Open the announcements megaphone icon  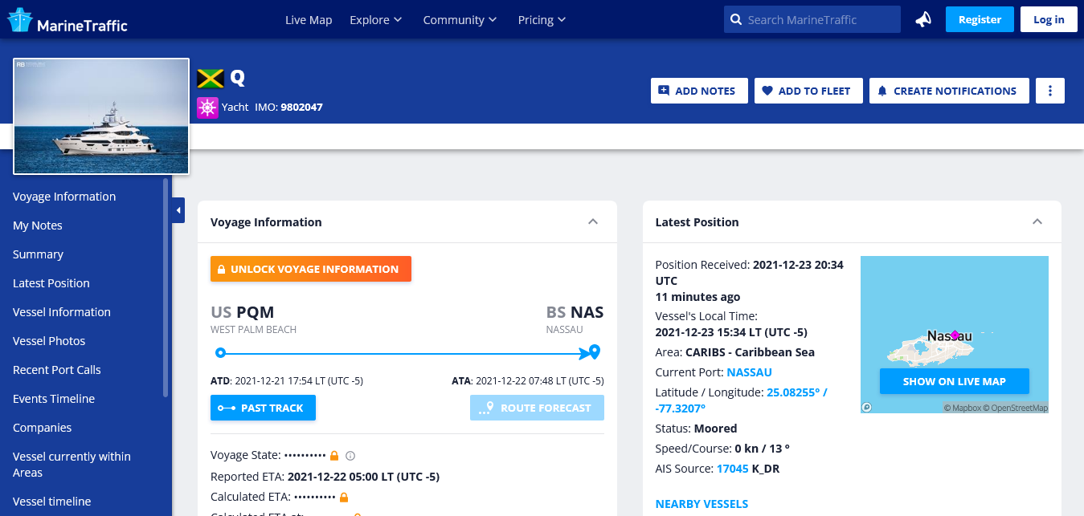click(x=923, y=19)
